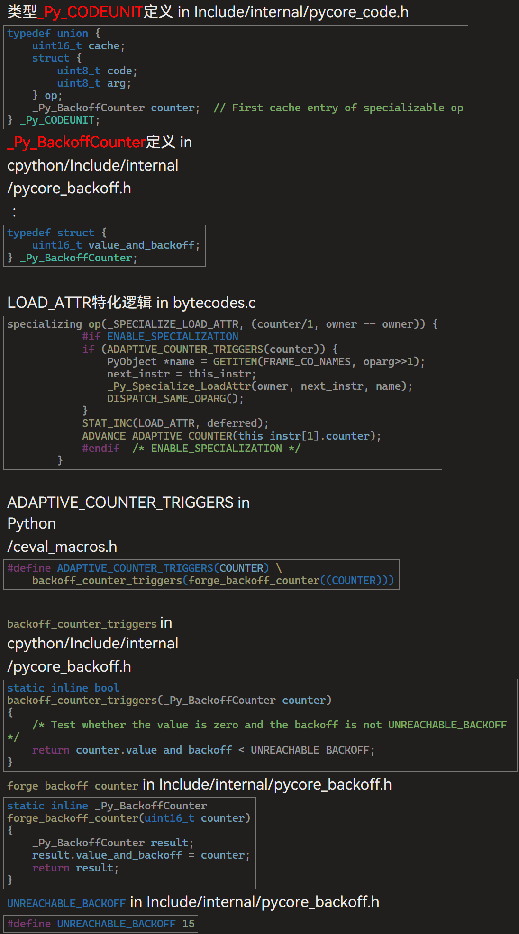This screenshot has height=934, width=519.
Task: Click 'static inline bool' line
Action: click(x=63, y=688)
